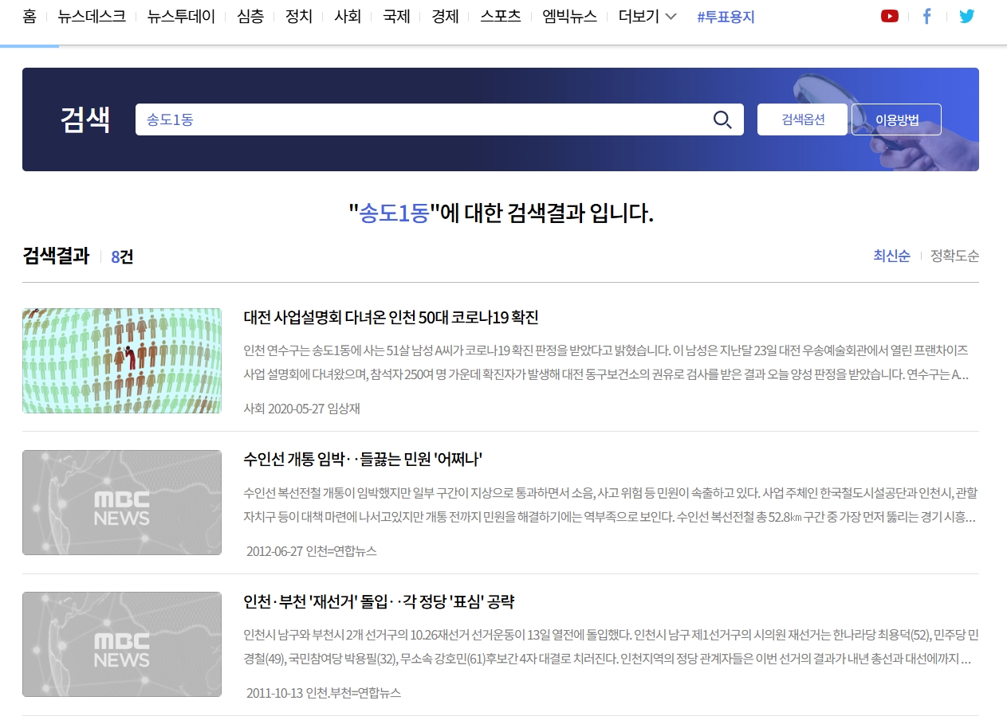Click the 검색결과 heading

pos(56,256)
